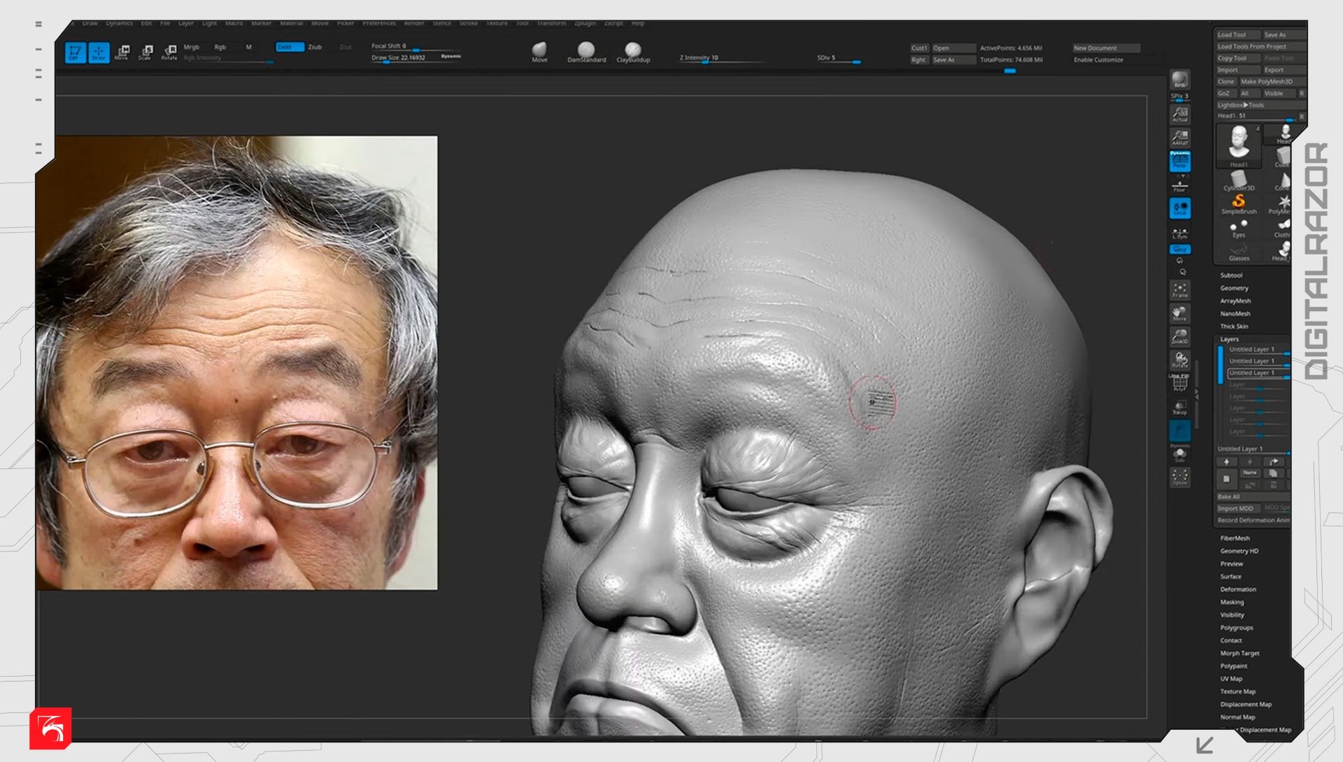Expand the Subtool palette section

click(1231, 275)
